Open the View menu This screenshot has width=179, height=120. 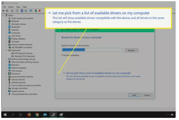click(18, 7)
